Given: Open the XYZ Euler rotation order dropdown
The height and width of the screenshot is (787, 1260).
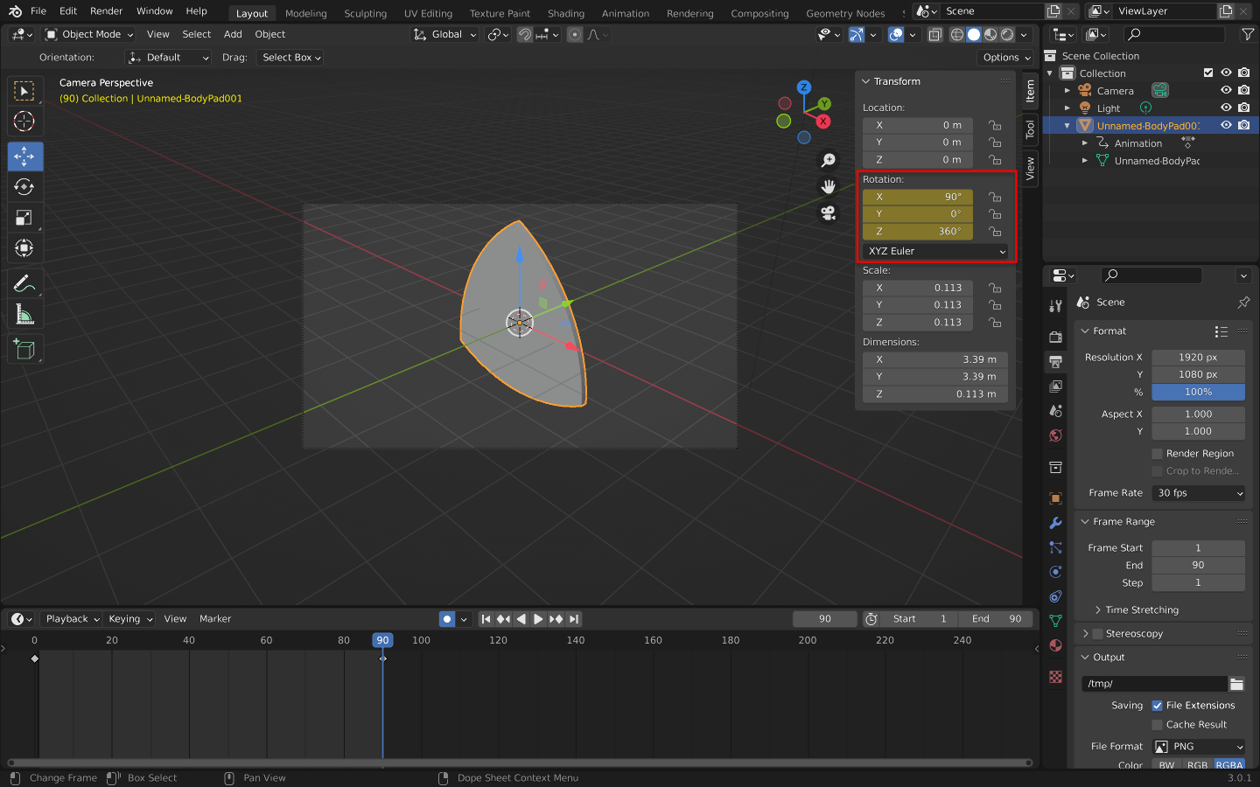Looking at the screenshot, I should pyautogui.click(x=935, y=251).
